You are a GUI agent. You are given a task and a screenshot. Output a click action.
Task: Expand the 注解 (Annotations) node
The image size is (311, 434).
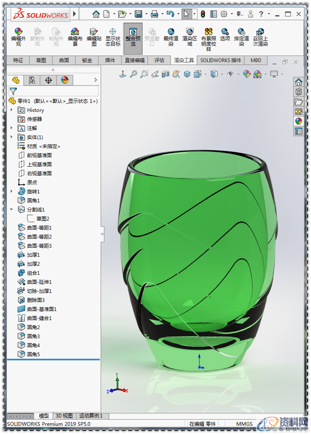(12, 128)
